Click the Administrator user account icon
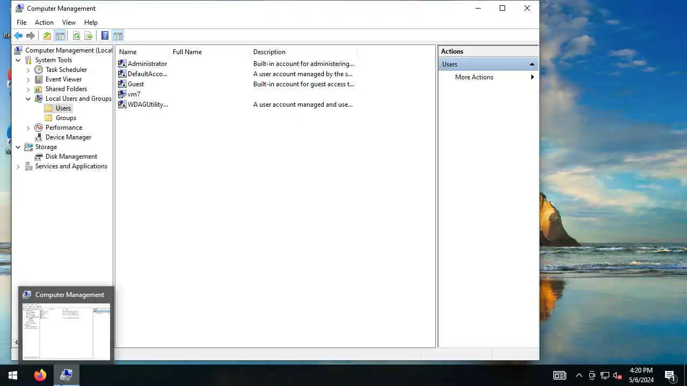 click(122, 64)
